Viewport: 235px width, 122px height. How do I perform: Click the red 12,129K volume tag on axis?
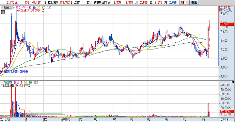(227, 112)
